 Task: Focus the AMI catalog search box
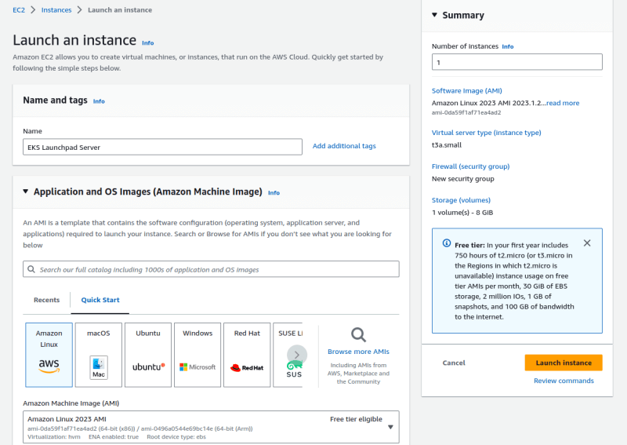point(211,269)
